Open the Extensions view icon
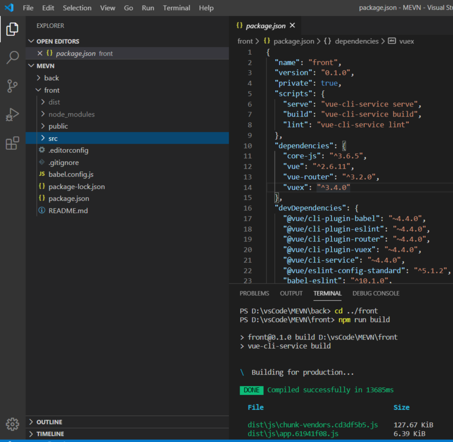The height and width of the screenshot is (442, 453). click(x=12, y=143)
